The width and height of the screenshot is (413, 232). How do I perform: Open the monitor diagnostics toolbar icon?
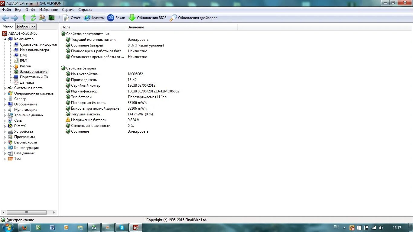pyautogui.click(x=52, y=18)
